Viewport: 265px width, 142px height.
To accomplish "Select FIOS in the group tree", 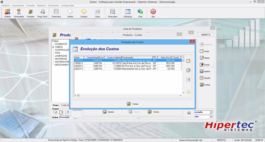I will click(x=58, y=53).
